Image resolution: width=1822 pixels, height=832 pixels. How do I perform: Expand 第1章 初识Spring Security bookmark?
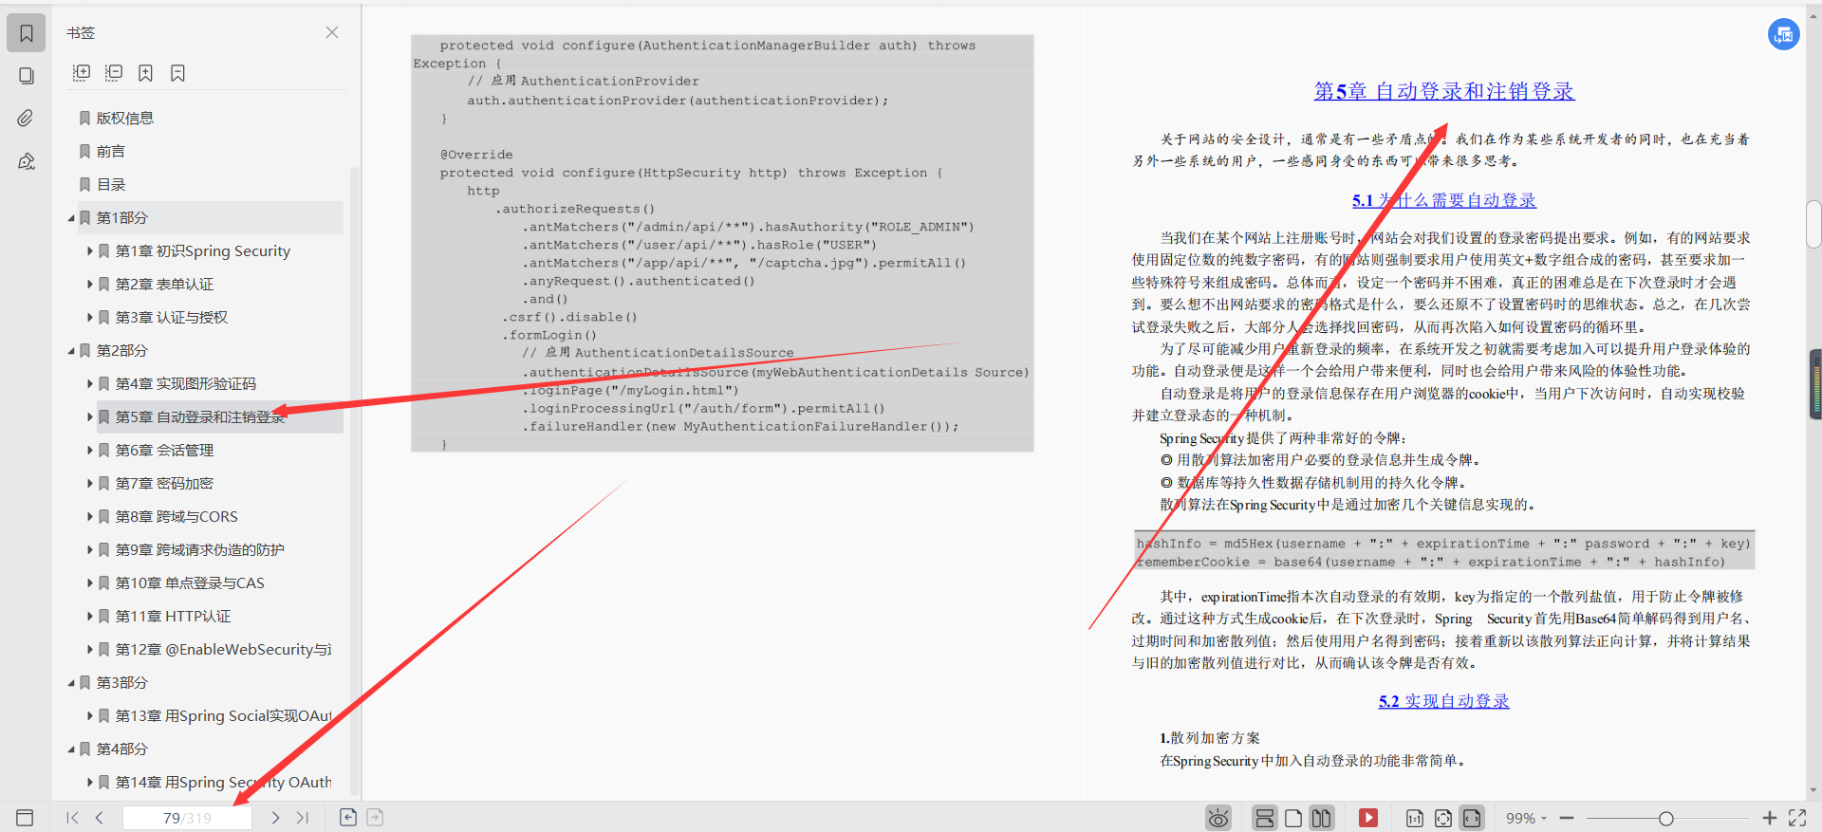[x=90, y=251]
